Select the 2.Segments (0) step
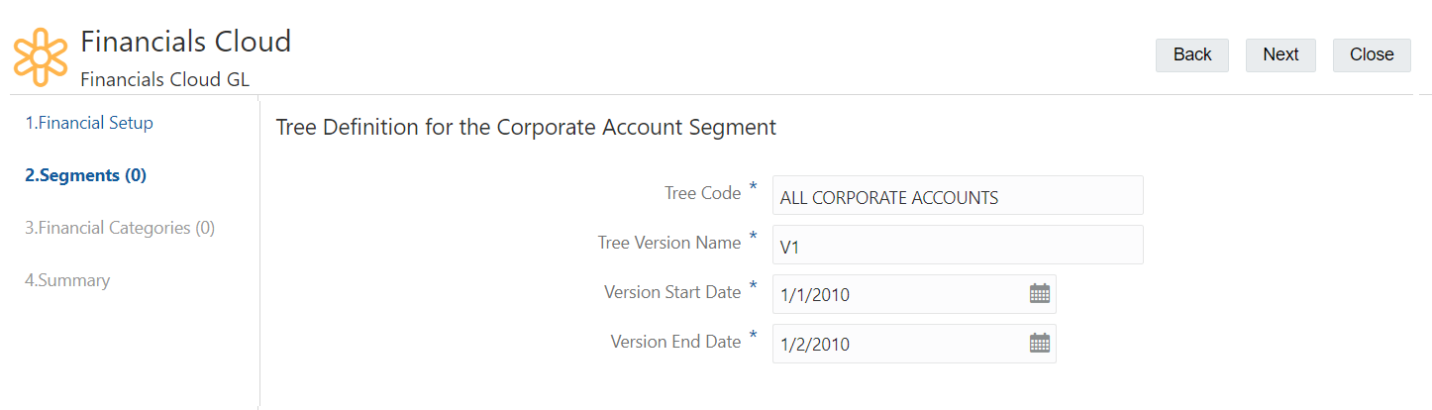The height and width of the screenshot is (410, 1432). tap(85, 175)
